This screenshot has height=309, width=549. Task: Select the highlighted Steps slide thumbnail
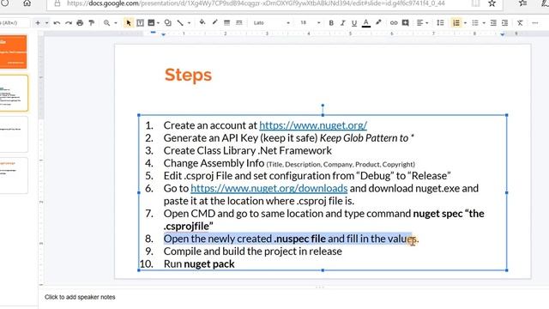[x=14, y=94]
